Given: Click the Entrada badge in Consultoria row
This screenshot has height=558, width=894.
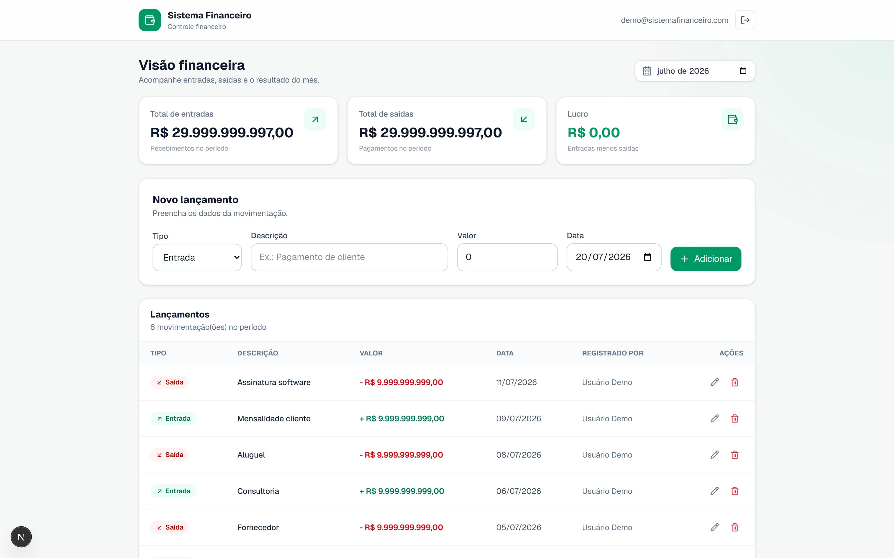Looking at the screenshot, I should [173, 491].
